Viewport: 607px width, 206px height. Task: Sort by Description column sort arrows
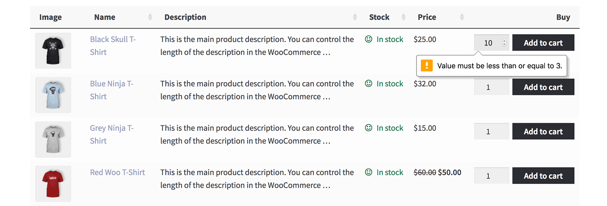point(355,17)
